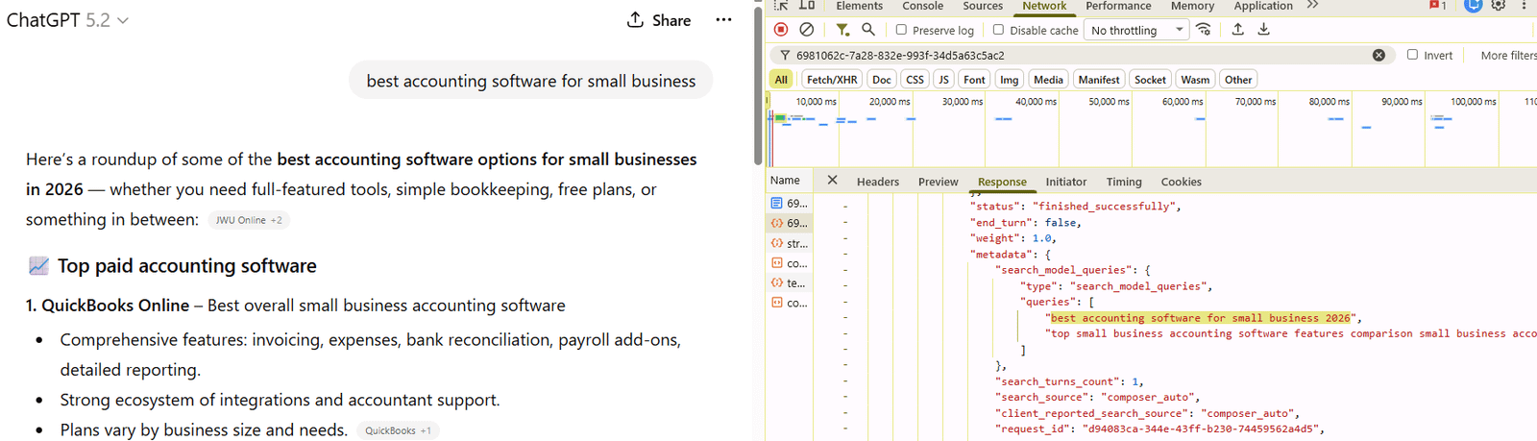Tick the Invert filter checkbox
Screen dimensions: 1537x441
pyautogui.click(x=1412, y=55)
